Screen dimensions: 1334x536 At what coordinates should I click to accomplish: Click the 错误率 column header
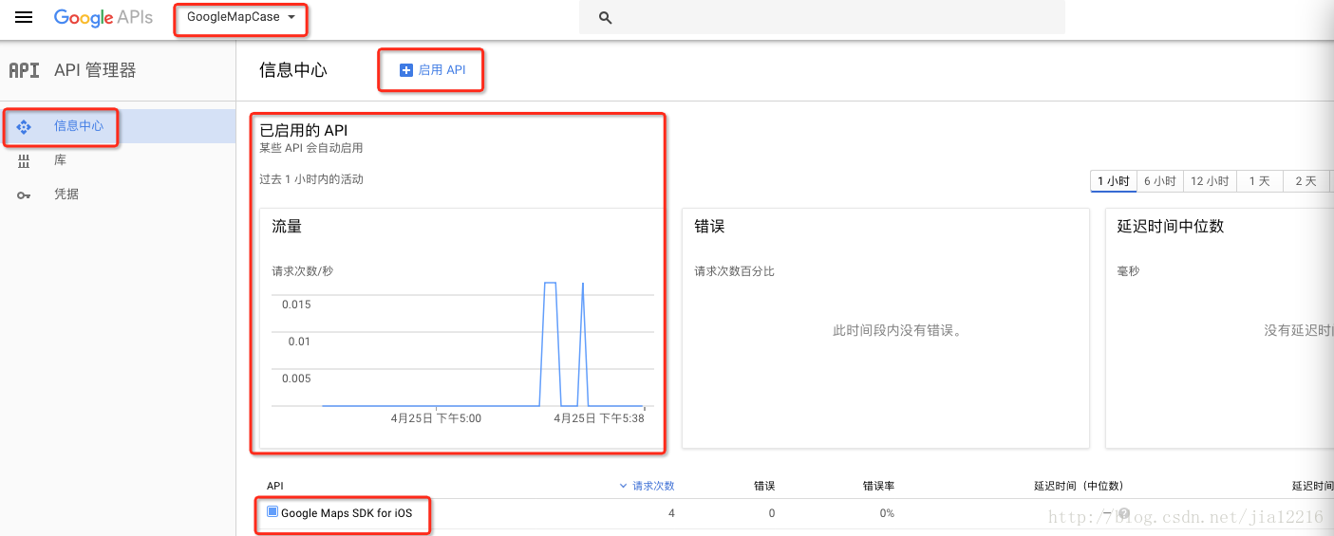pos(878,486)
